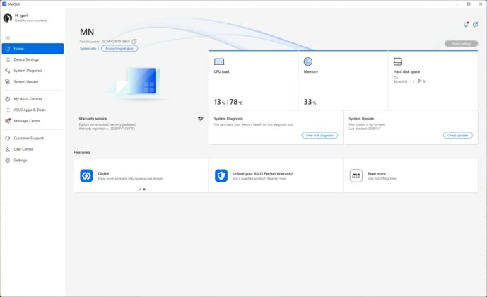The image size is (487, 297).
Task: Click the Customer Support headset icon
Action: (x=8, y=139)
